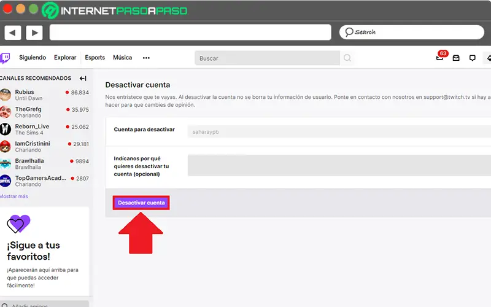Click the magnifier search button
491x307 pixels.
pos(347,58)
